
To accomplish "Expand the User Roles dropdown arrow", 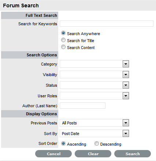I will pos(126,96).
